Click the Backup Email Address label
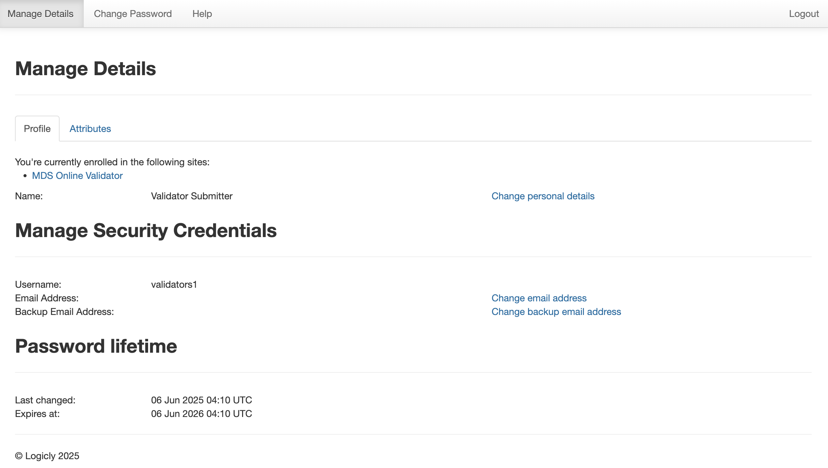828x468 pixels. (64, 312)
